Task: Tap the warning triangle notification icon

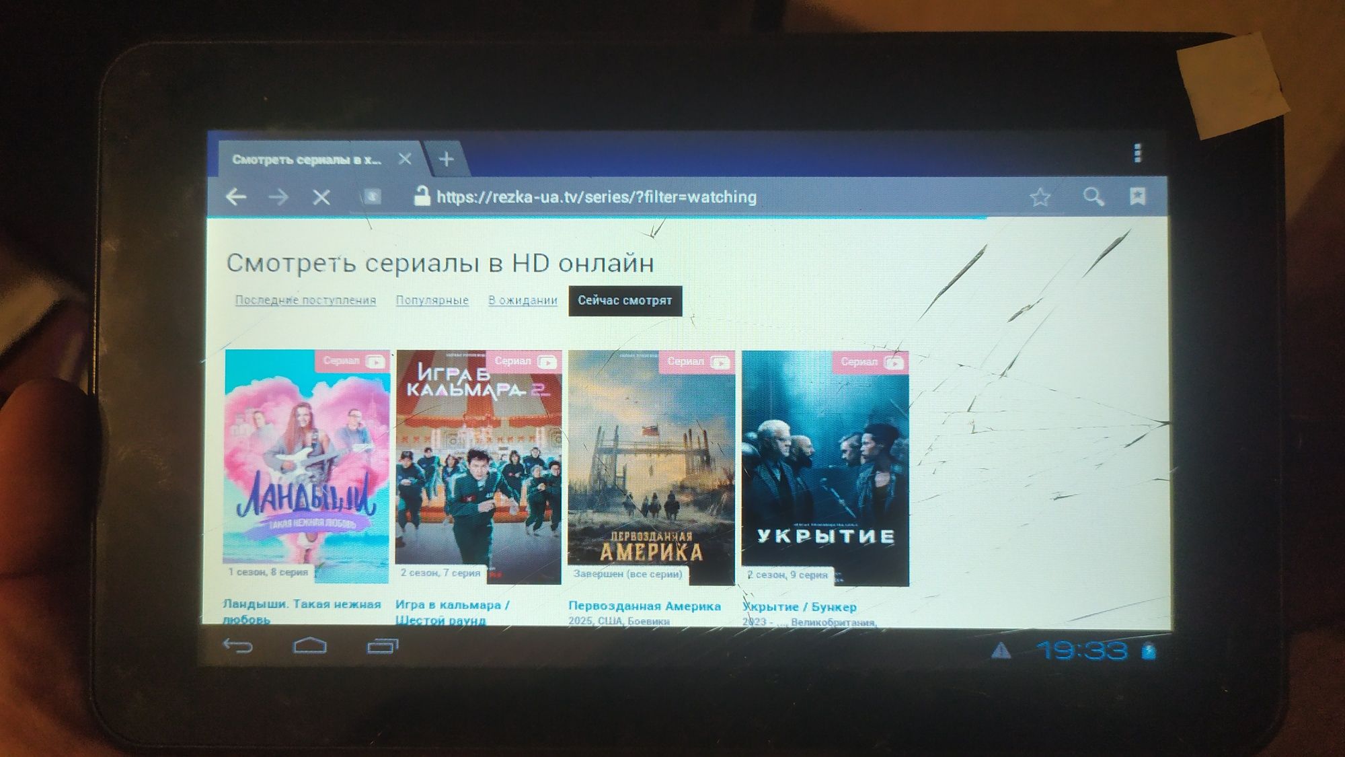Action: pyautogui.click(x=1001, y=651)
